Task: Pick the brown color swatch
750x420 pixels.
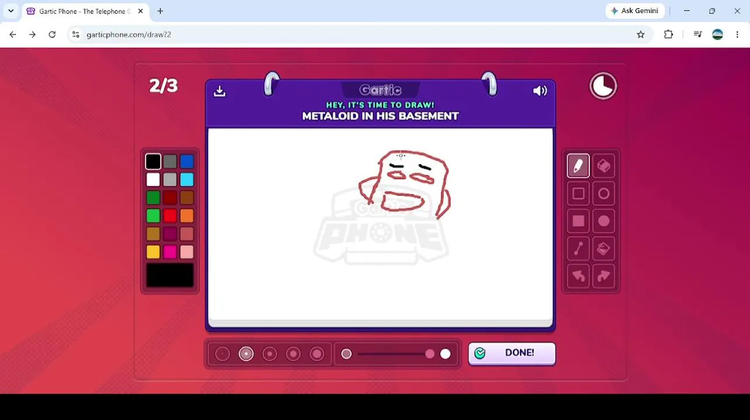Action: point(187,198)
